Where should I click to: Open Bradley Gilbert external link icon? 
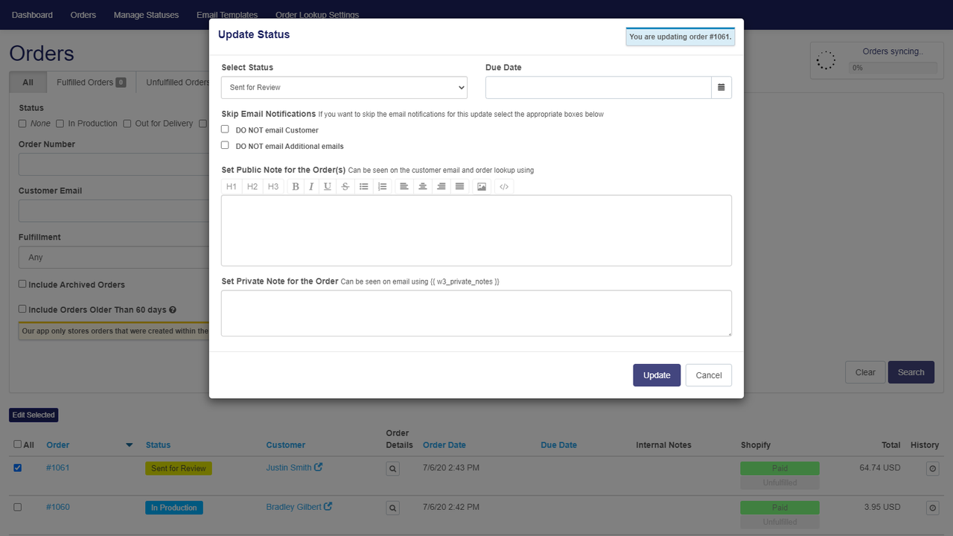[x=328, y=507]
